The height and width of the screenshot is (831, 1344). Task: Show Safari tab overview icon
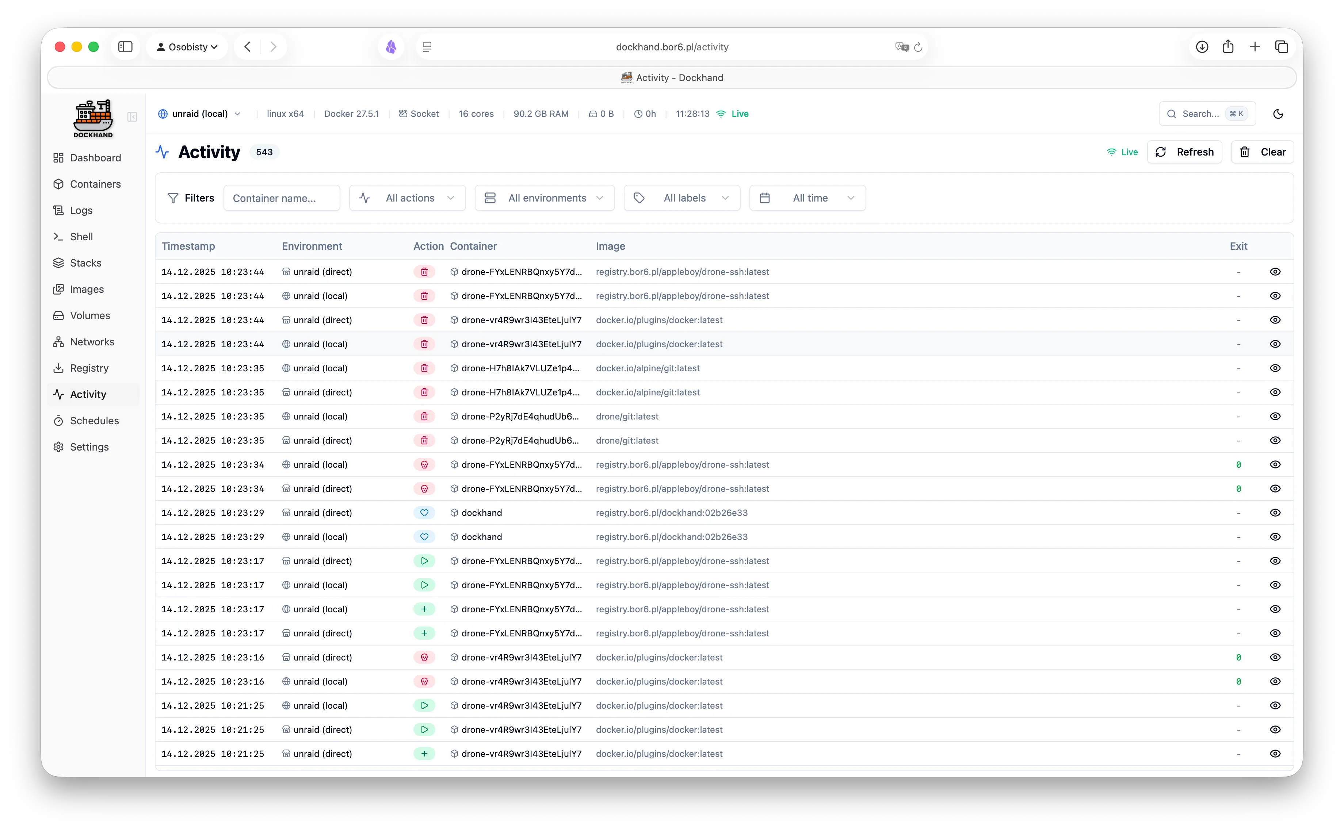[x=1281, y=47]
